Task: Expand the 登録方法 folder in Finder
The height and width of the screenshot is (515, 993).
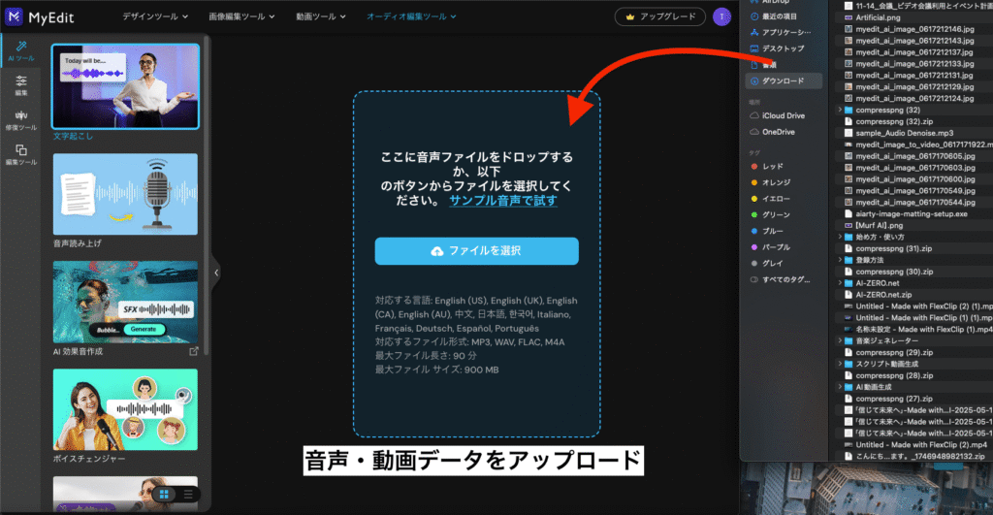Action: pos(840,260)
